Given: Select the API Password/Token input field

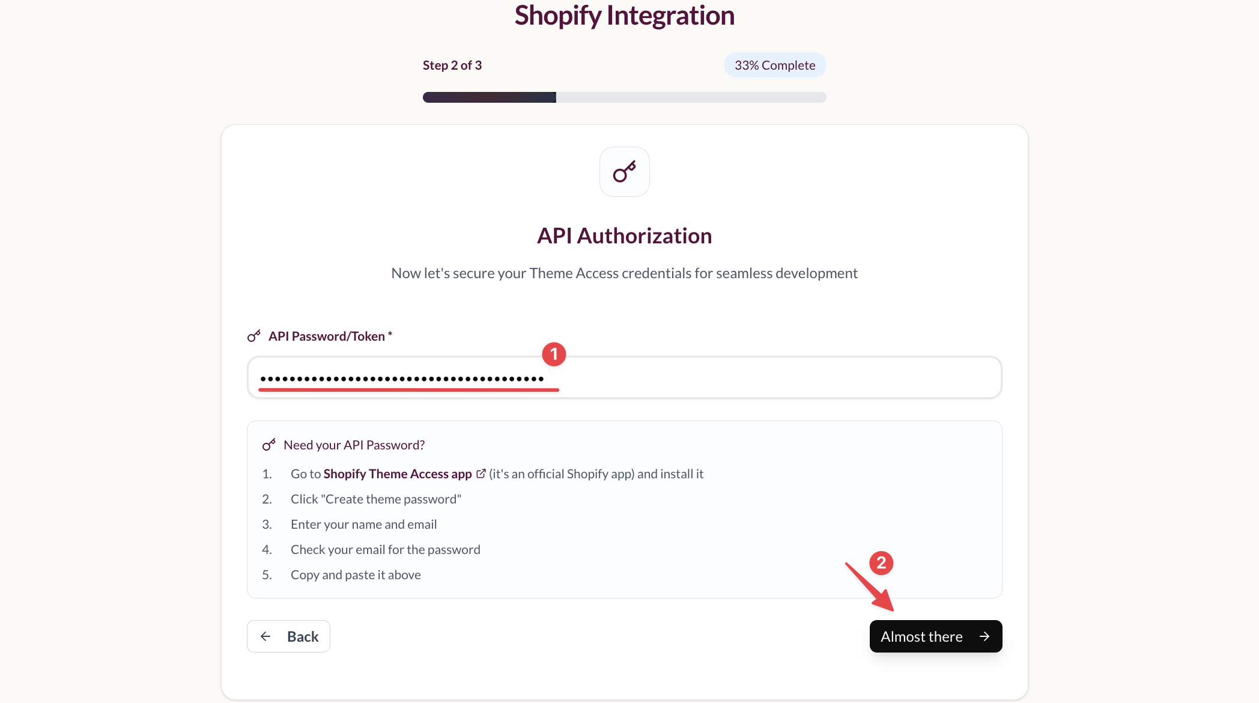Looking at the screenshot, I should click(x=624, y=377).
